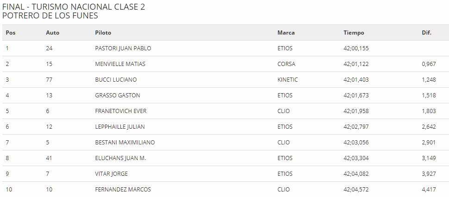
Task: Click the 4,417 time difference
Action: pyautogui.click(x=429, y=190)
